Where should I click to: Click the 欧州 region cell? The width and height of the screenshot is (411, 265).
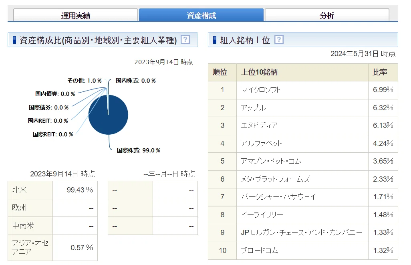coord(30,208)
